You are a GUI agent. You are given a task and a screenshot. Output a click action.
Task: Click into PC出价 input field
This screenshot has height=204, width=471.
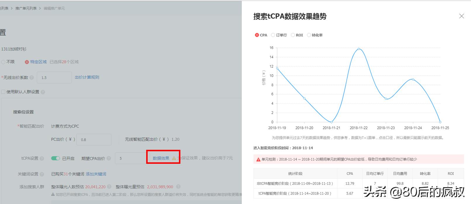94,140
